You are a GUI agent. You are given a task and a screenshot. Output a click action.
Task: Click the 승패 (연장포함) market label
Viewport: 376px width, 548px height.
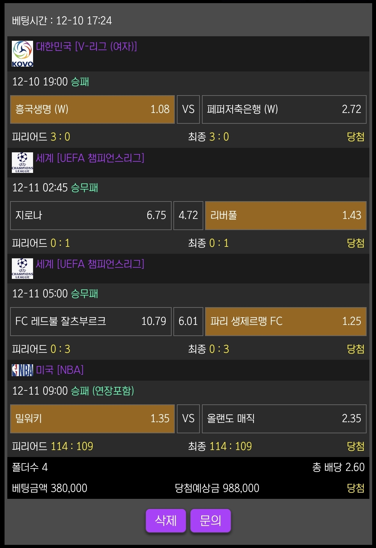pyautogui.click(x=102, y=391)
